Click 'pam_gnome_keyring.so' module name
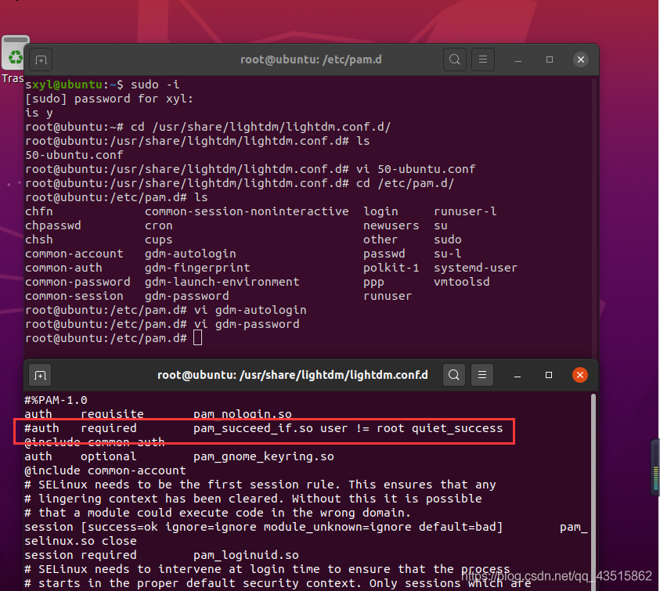 (x=264, y=456)
